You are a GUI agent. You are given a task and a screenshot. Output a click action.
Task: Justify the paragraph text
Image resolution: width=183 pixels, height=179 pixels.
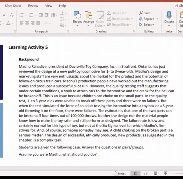(38, 23)
